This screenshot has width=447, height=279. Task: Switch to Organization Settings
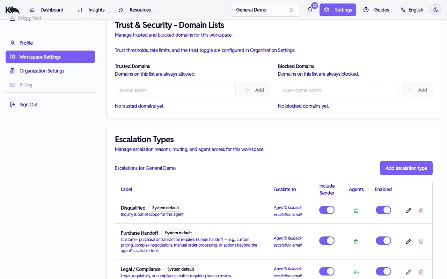42,71
